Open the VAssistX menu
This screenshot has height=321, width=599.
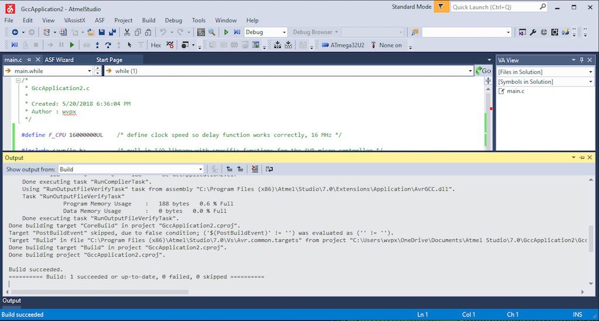coord(74,20)
